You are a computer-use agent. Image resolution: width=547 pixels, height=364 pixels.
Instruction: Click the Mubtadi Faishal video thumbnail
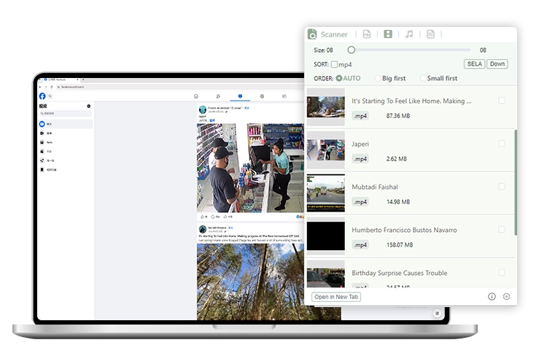coord(326,193)
